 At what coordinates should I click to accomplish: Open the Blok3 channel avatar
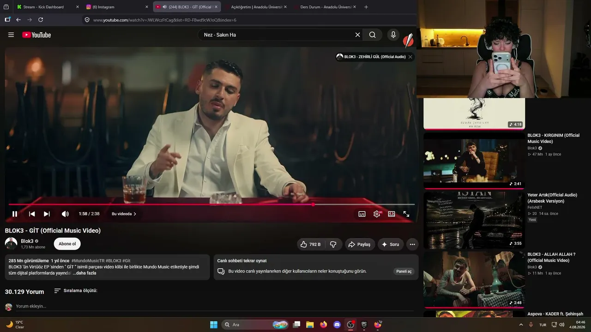11,243
